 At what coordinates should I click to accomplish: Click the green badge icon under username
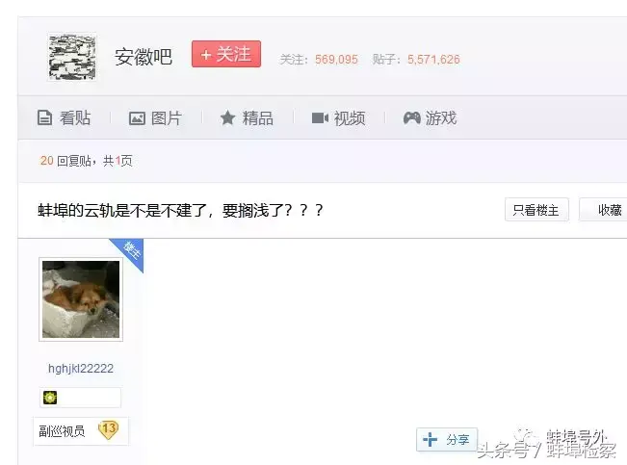click(x=50, y=398)
